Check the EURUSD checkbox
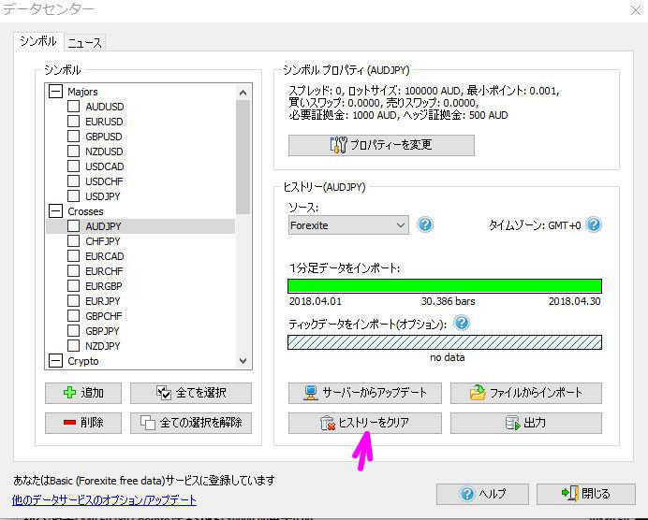The width and height of the screenshot is (648, 520). click(74, 122)
